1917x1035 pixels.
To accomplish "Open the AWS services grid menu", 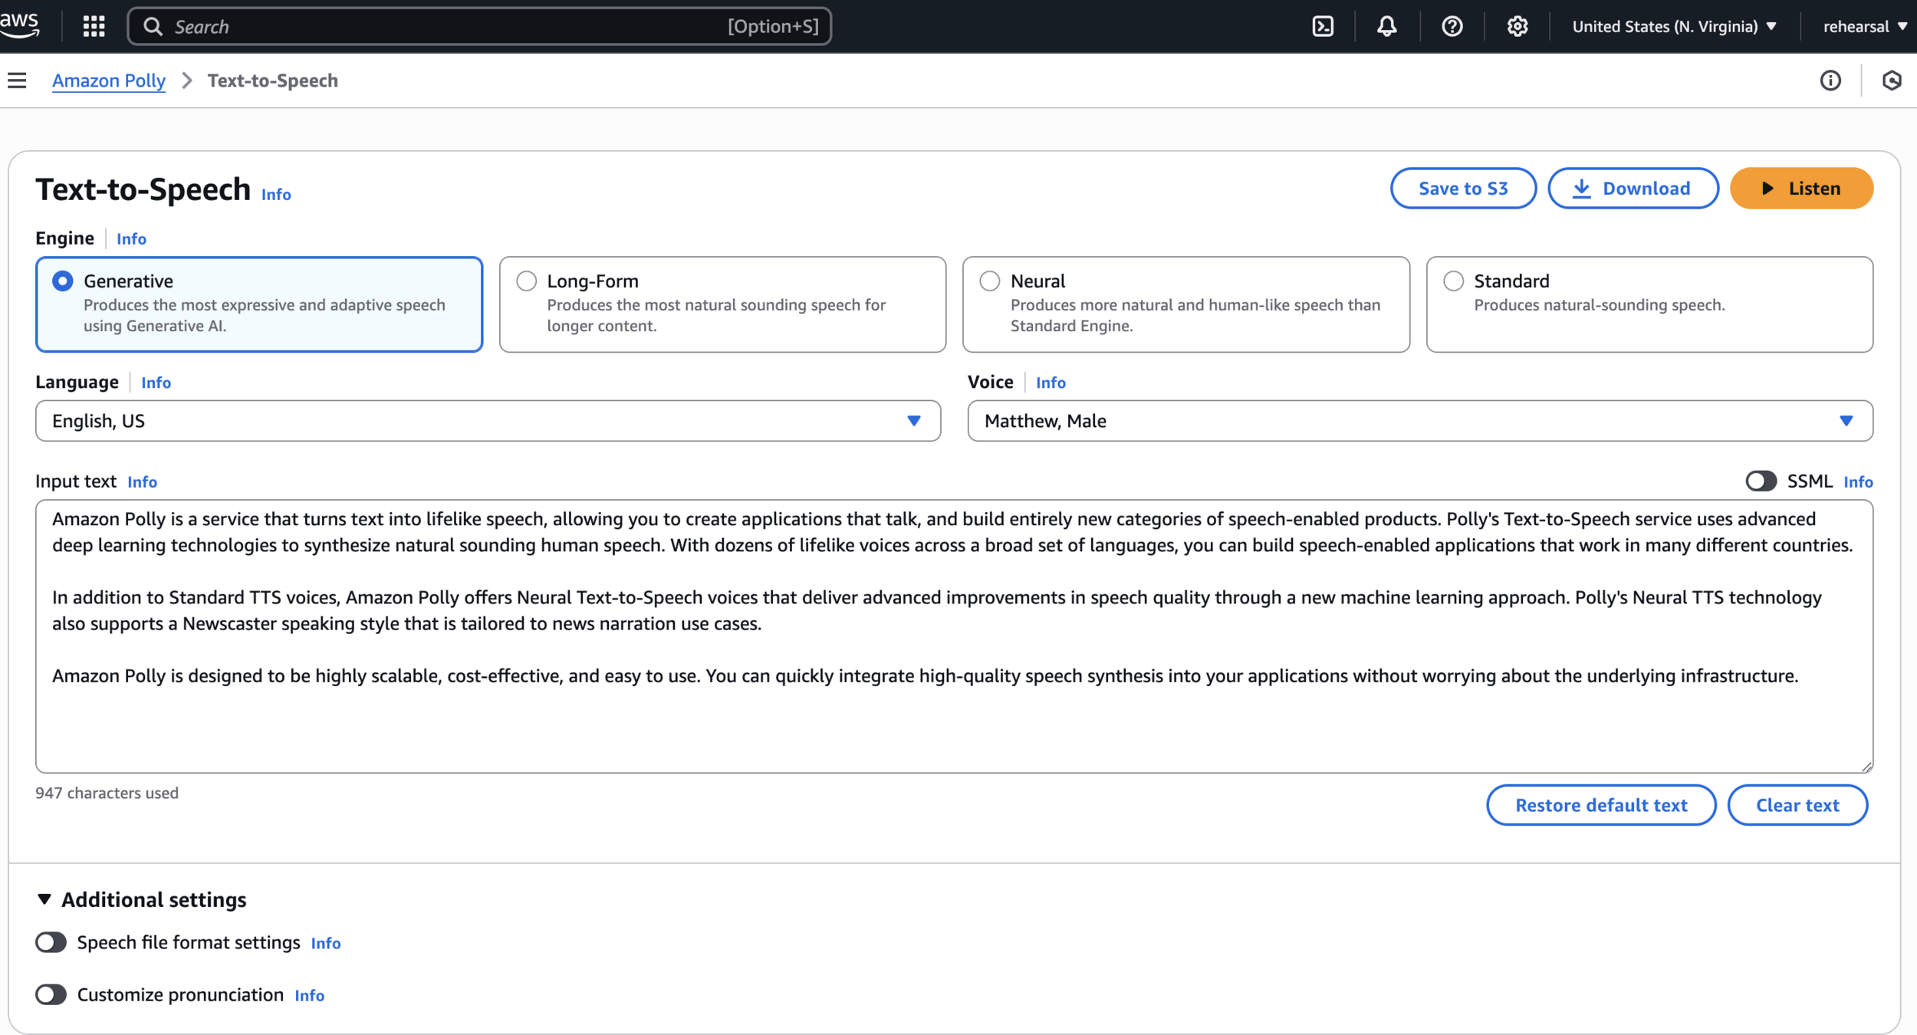I will [94, 27].
